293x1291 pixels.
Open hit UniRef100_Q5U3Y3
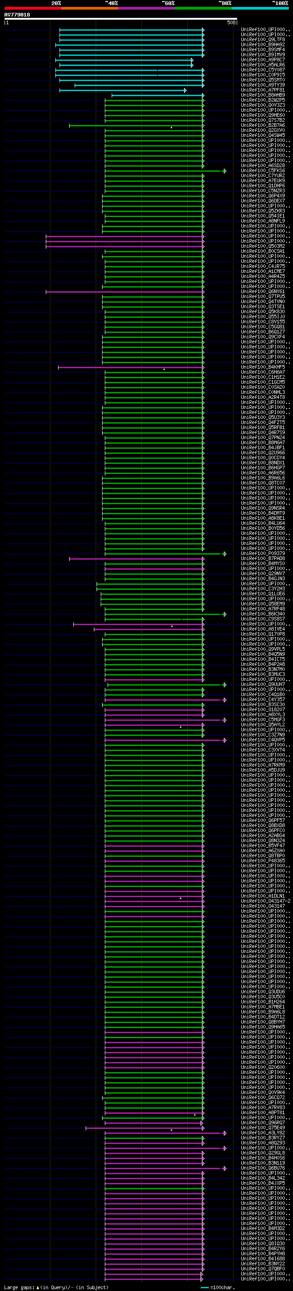tap(263, 418)
